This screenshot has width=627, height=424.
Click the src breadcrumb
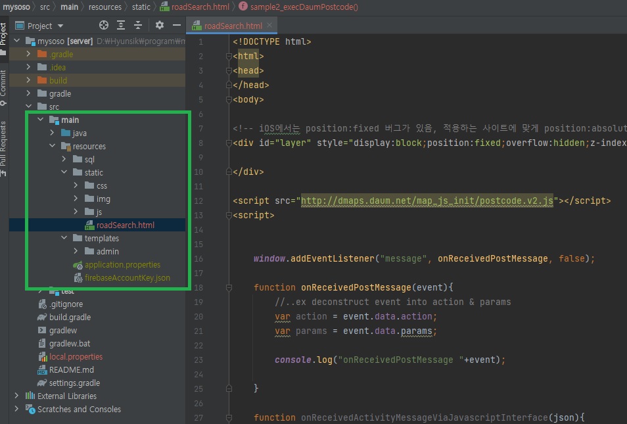pyautogui.click(x=45, y=7)
